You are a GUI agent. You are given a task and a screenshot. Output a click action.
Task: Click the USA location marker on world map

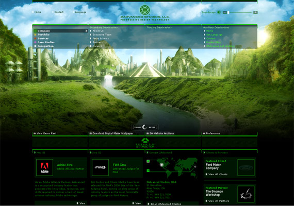click(161, 165)
